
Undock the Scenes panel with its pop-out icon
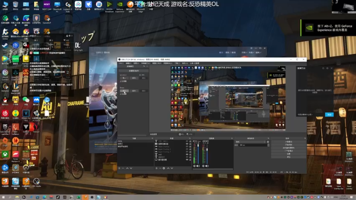[152, 138]
